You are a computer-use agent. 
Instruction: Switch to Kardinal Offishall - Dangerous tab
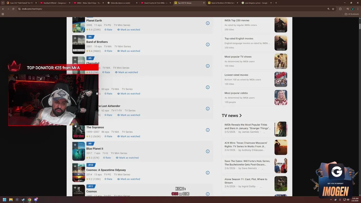55,3
